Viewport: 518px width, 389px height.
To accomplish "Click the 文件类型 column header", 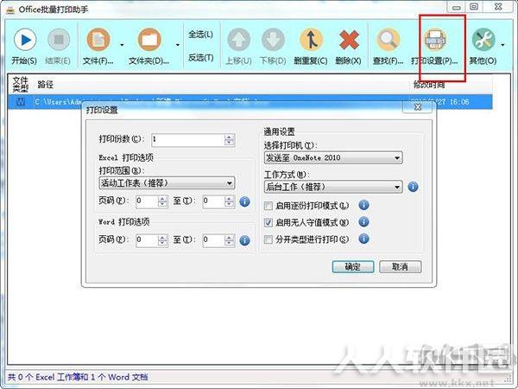I will point(20,85).
